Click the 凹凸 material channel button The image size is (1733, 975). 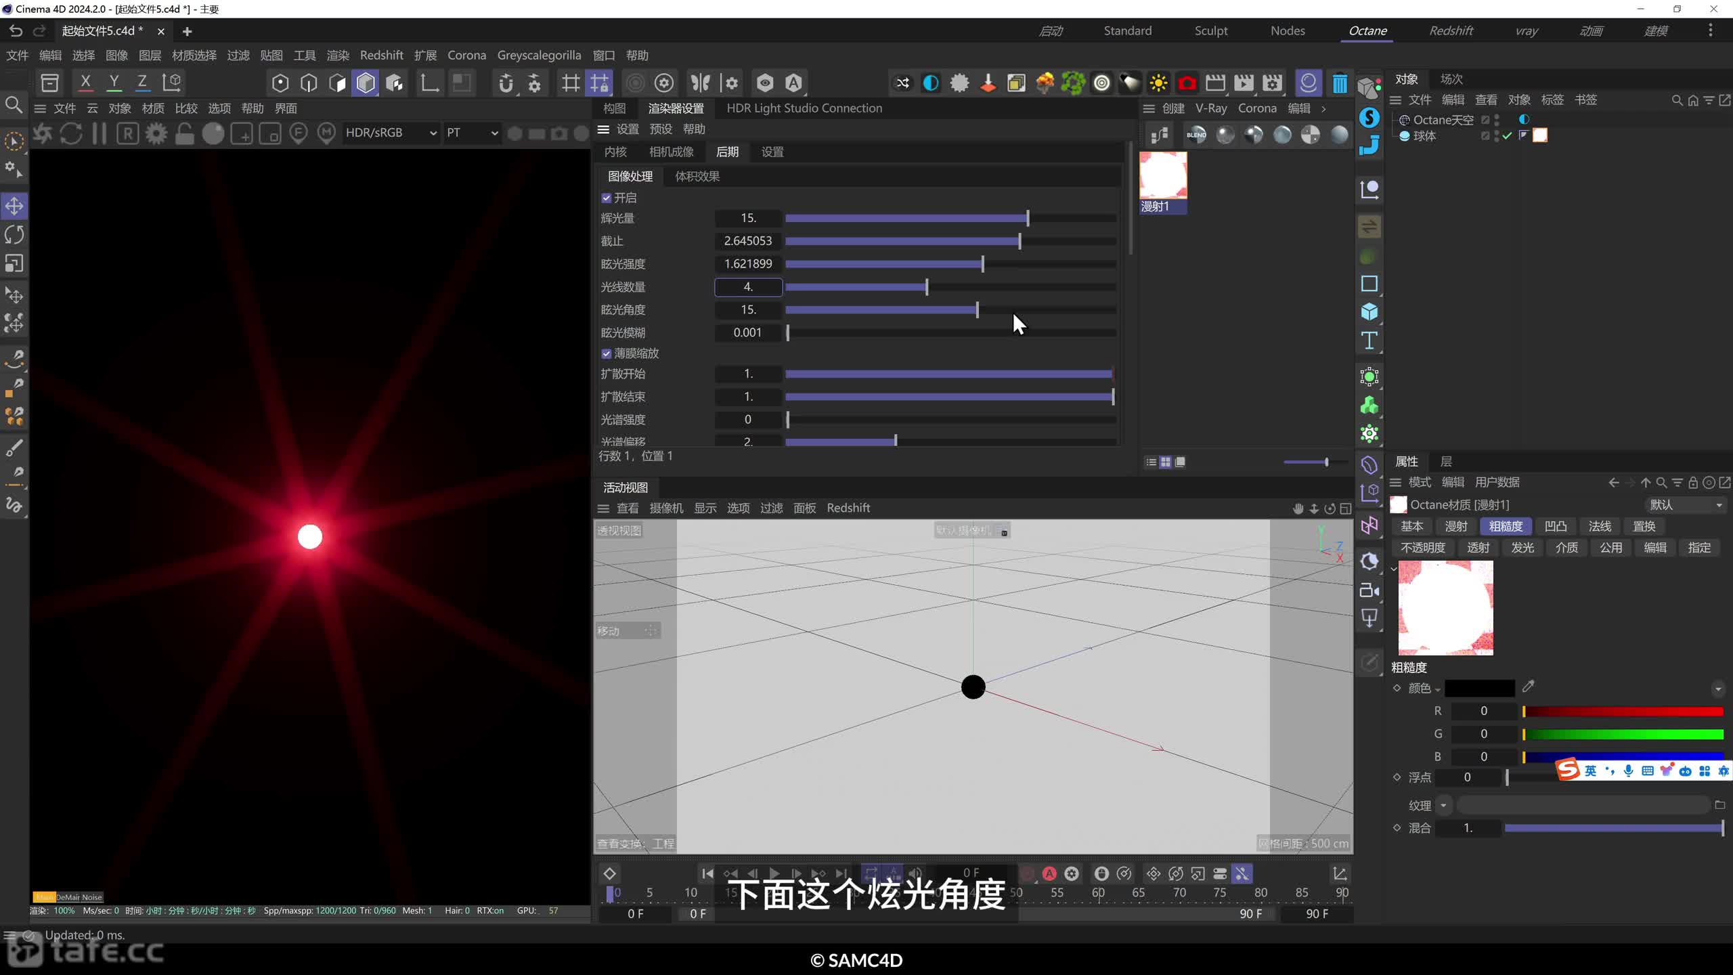point(1556,526)
